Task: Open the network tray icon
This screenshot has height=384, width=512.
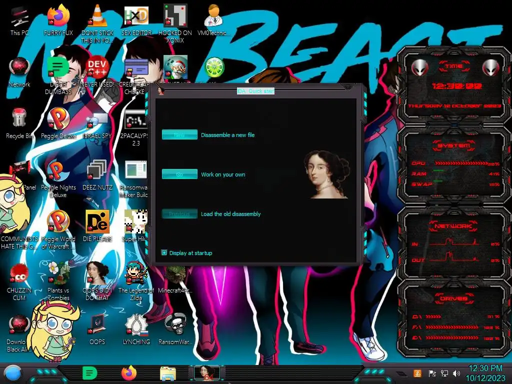Action: [444, 373]
